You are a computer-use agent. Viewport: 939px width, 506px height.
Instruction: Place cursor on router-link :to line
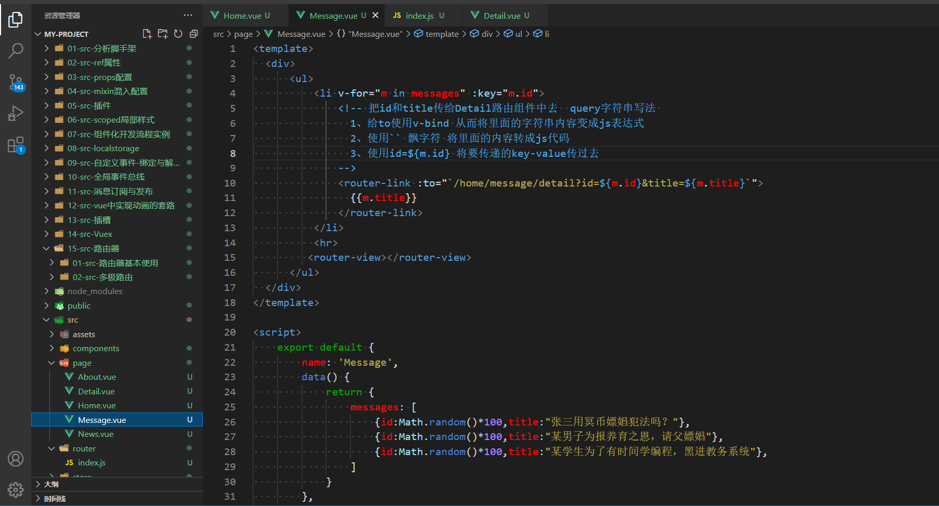(x=550, y=183)
